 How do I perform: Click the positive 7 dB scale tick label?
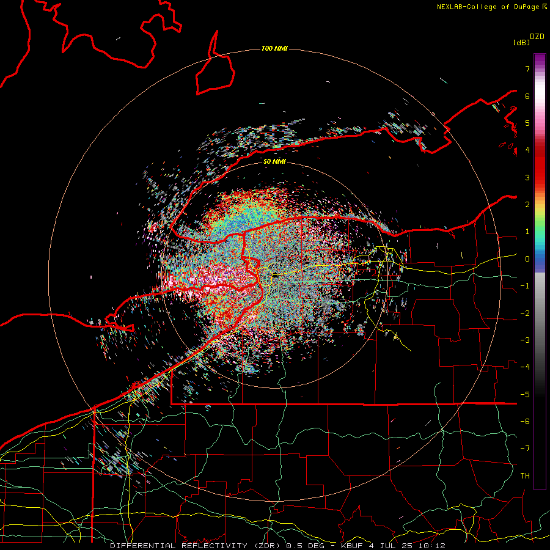527,68
